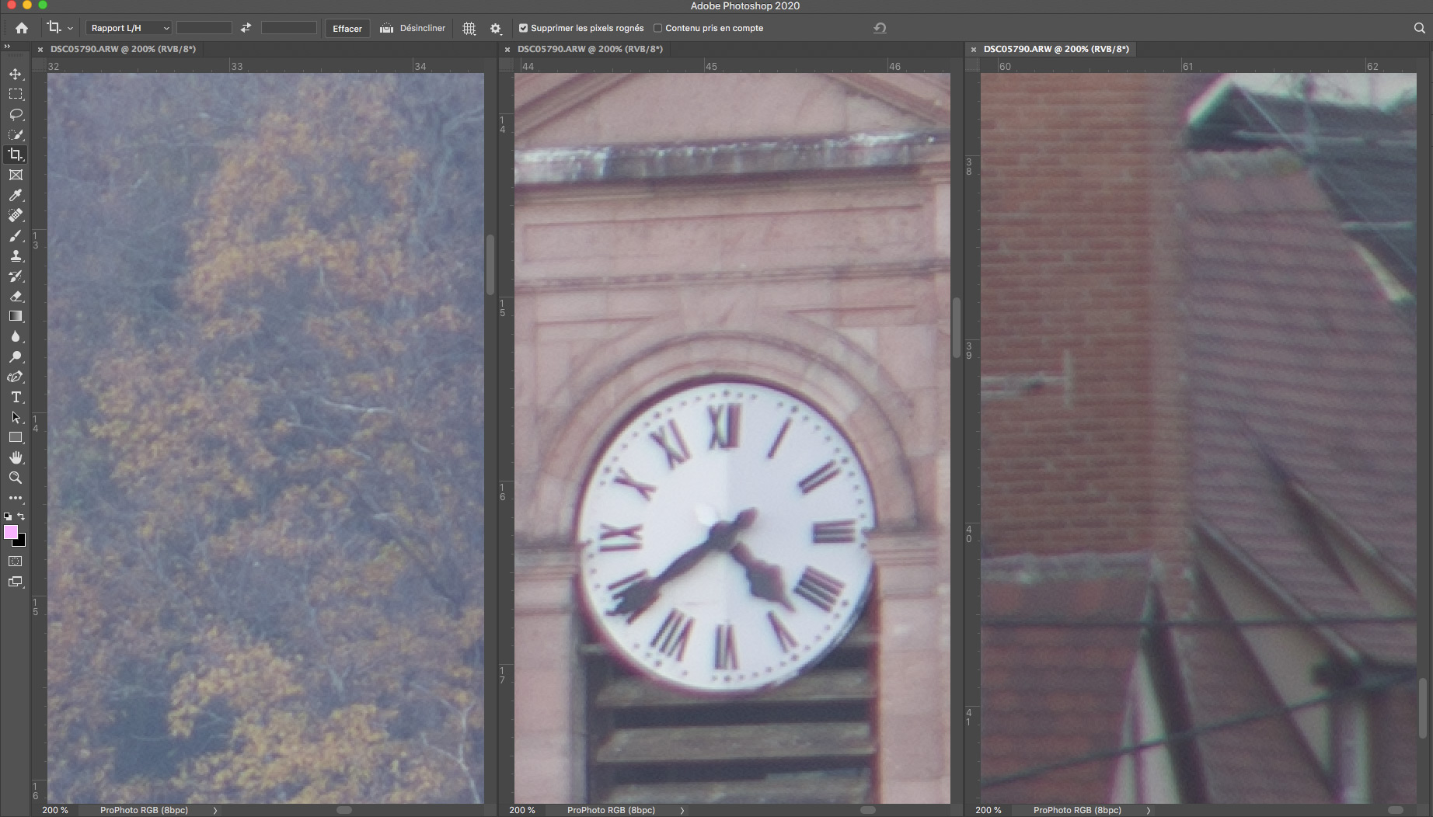The image size is (1433, 817).
Task: Select the Horizontal Type tool
Action: 16,397
